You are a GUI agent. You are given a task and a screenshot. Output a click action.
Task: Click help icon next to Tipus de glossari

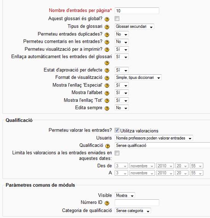[x=107, y=27]
